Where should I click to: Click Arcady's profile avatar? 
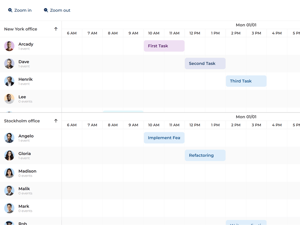9,46
